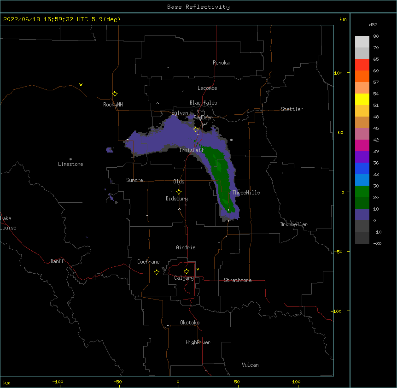
Task: Click the RedDeer city label
Action: tap(203, 118)
